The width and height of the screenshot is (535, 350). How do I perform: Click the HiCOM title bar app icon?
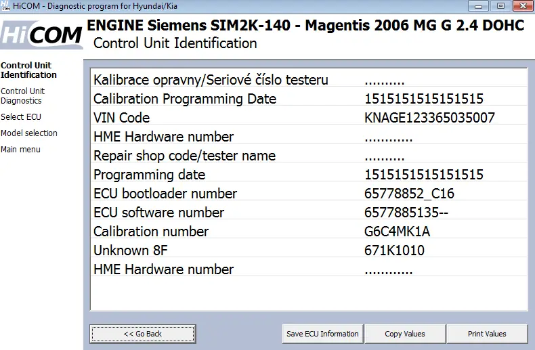(x=5, y=5)
